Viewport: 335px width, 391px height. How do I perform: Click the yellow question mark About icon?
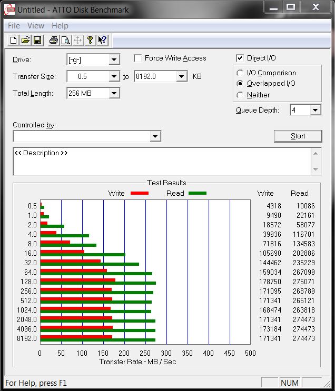point(90,41)
